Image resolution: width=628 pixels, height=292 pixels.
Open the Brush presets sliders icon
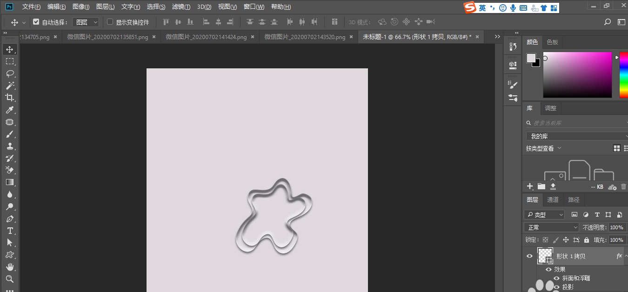[x=513, y=98]
